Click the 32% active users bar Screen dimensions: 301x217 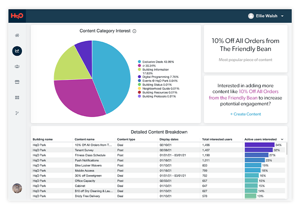coord(259,150)
